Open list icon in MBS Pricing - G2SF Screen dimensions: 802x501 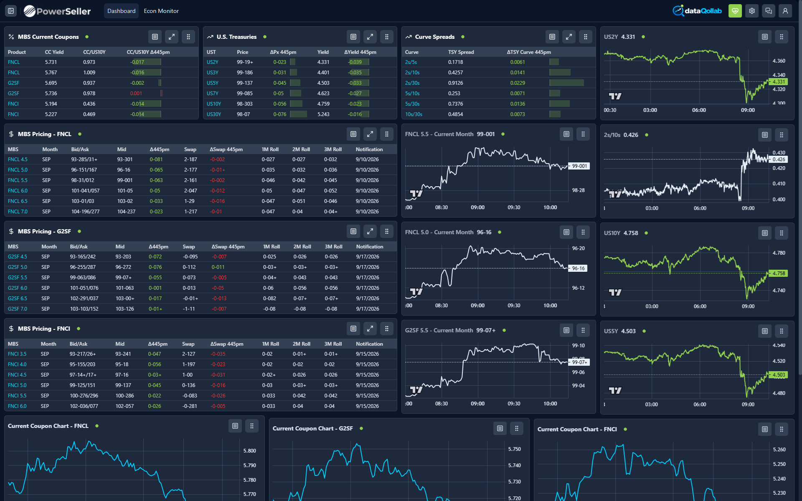(x=353, y=231)
